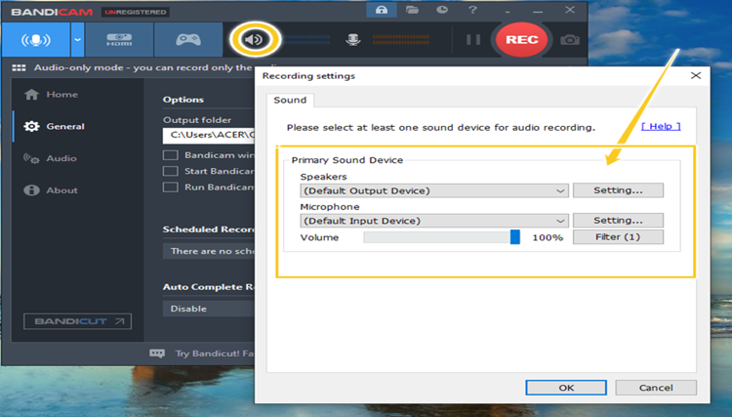Adjust the microphone Volume slider

coord(441,237)
